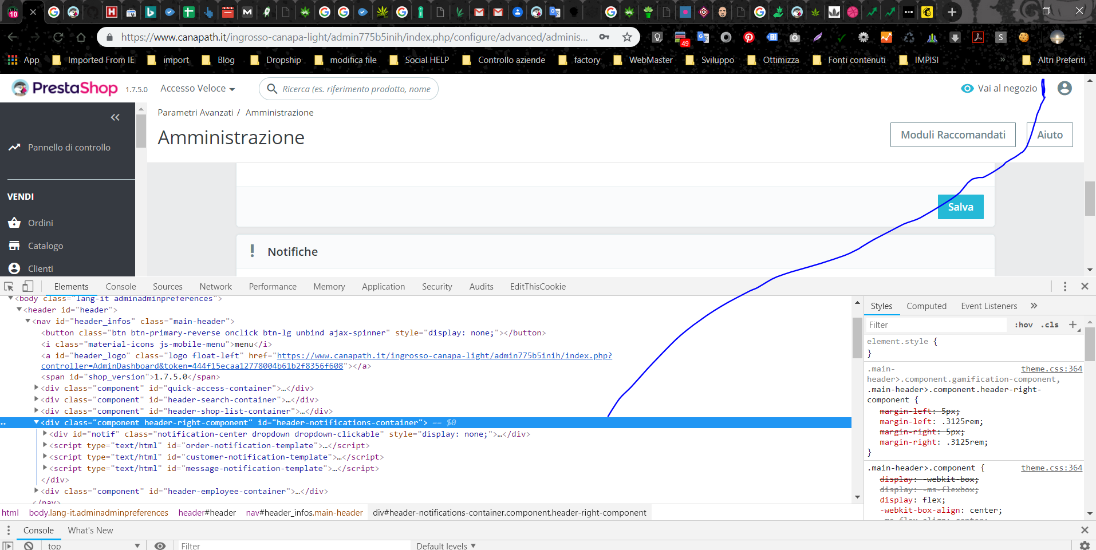This screenshot has width=1096, height=550.
Task: Open the Application tab
Action: tap(383, 287)
